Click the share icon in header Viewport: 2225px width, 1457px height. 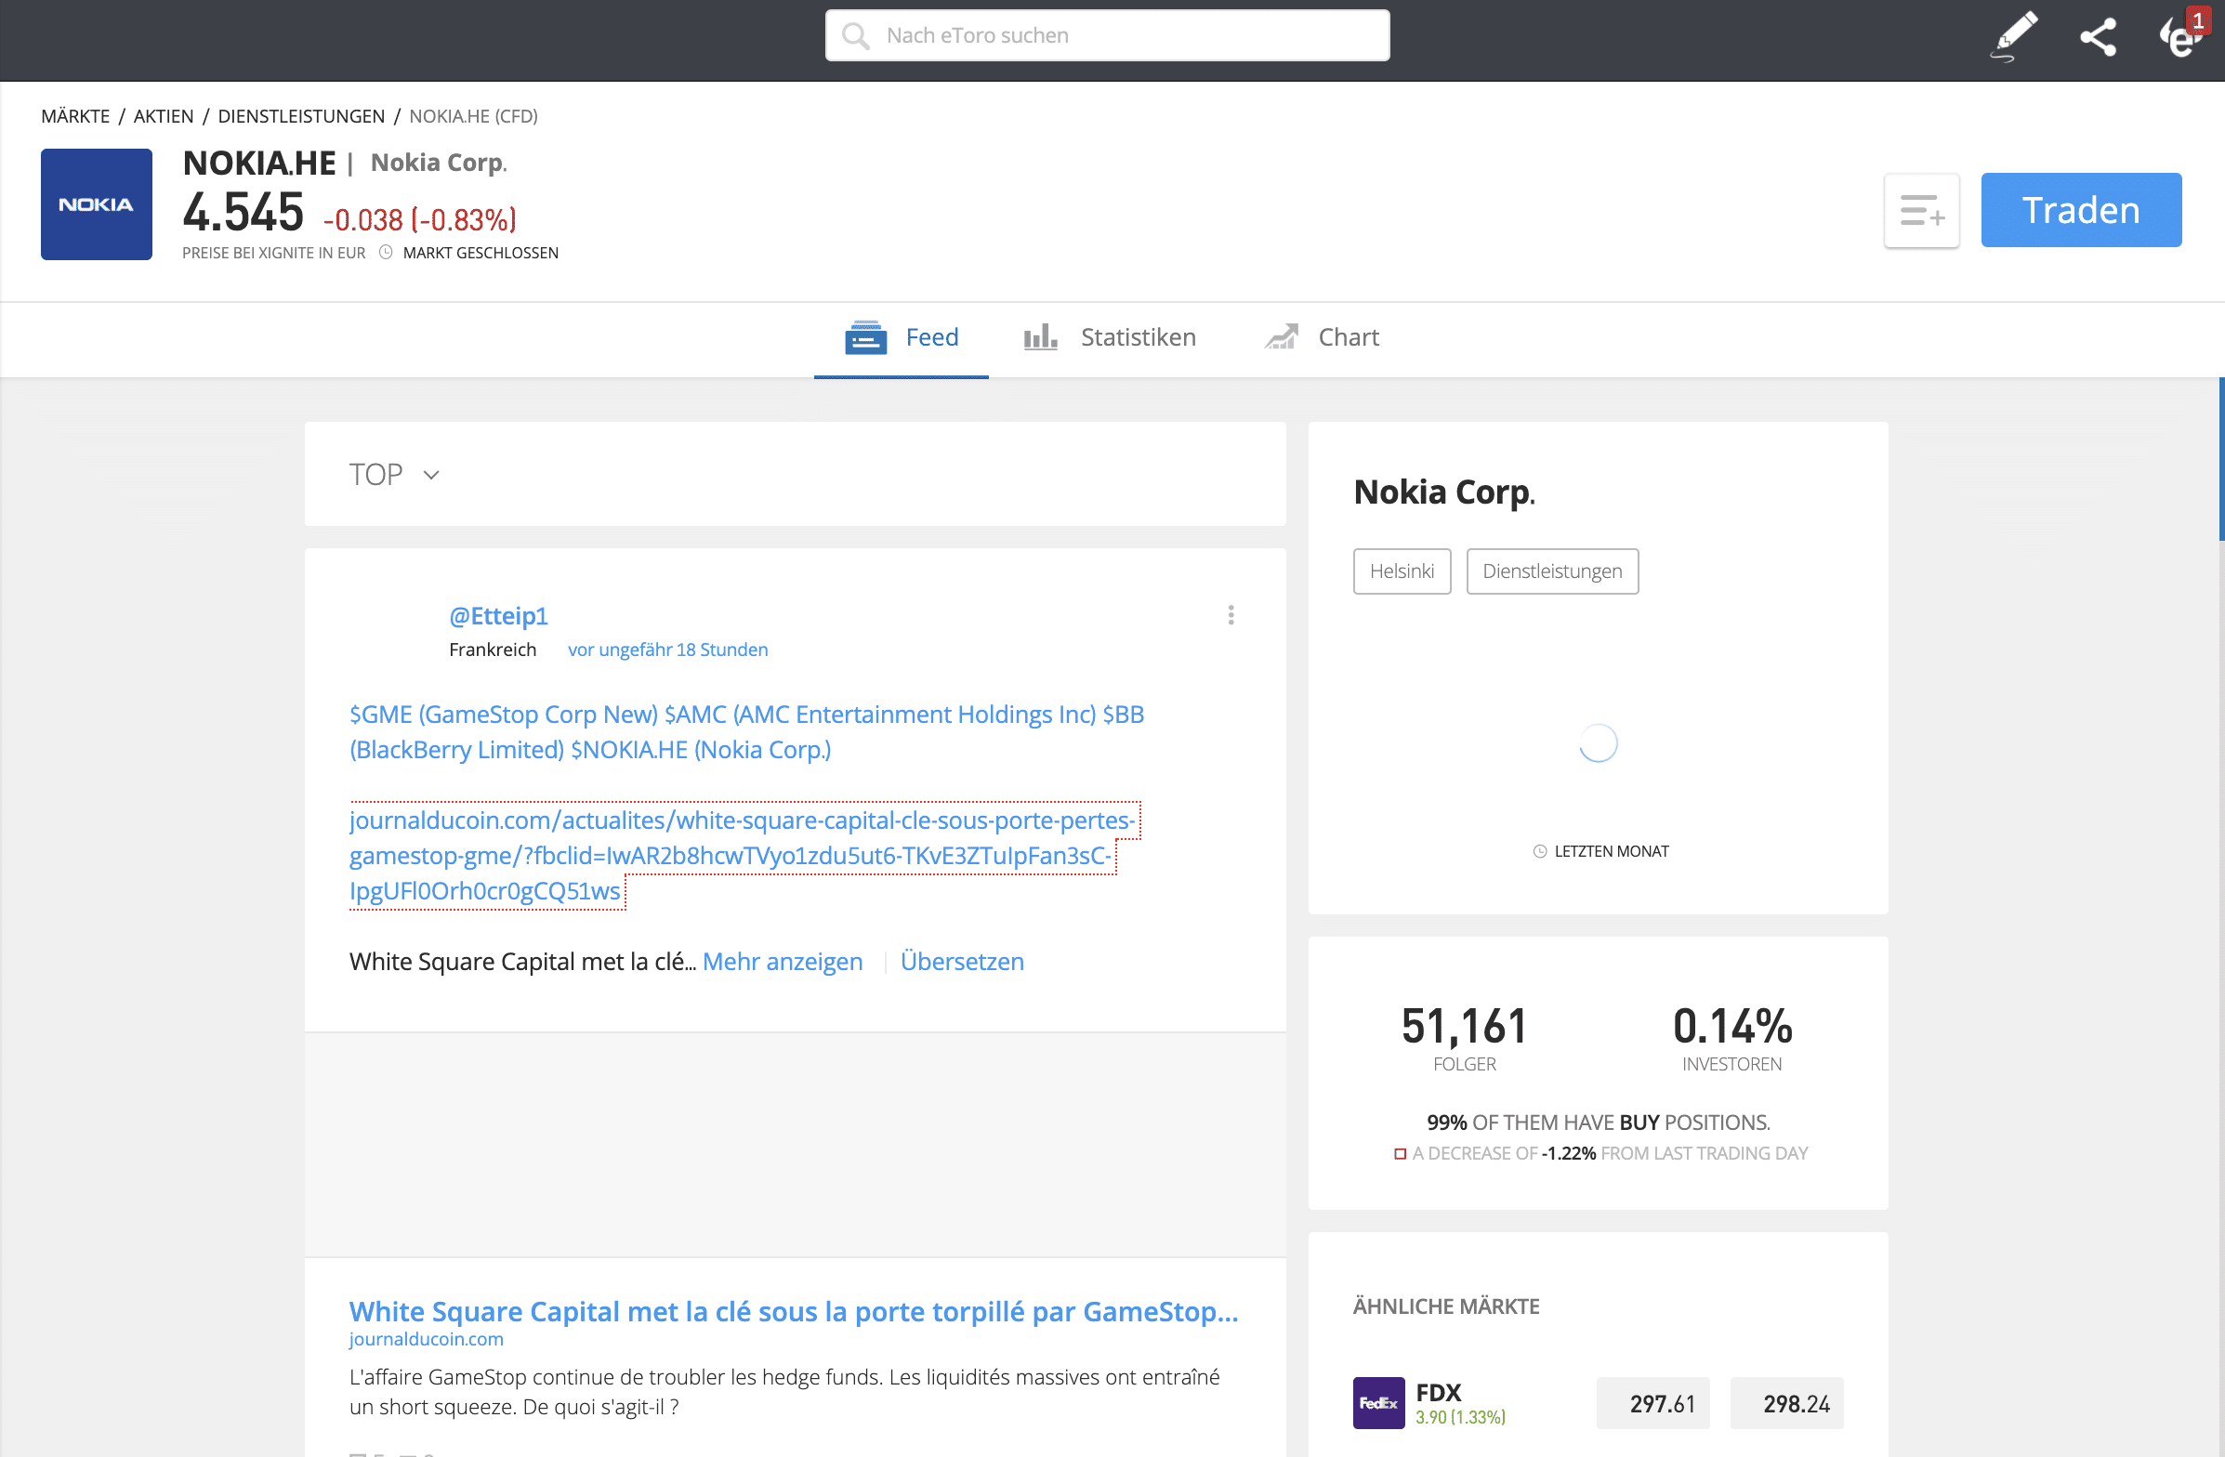2098,37
